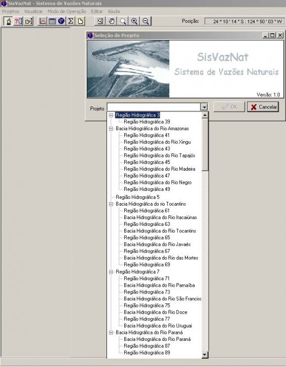
Task: Click the dam photo in the dialog banner
Action: point(128,69)
